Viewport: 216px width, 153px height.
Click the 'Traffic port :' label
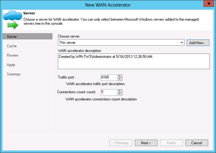[67, 77]
